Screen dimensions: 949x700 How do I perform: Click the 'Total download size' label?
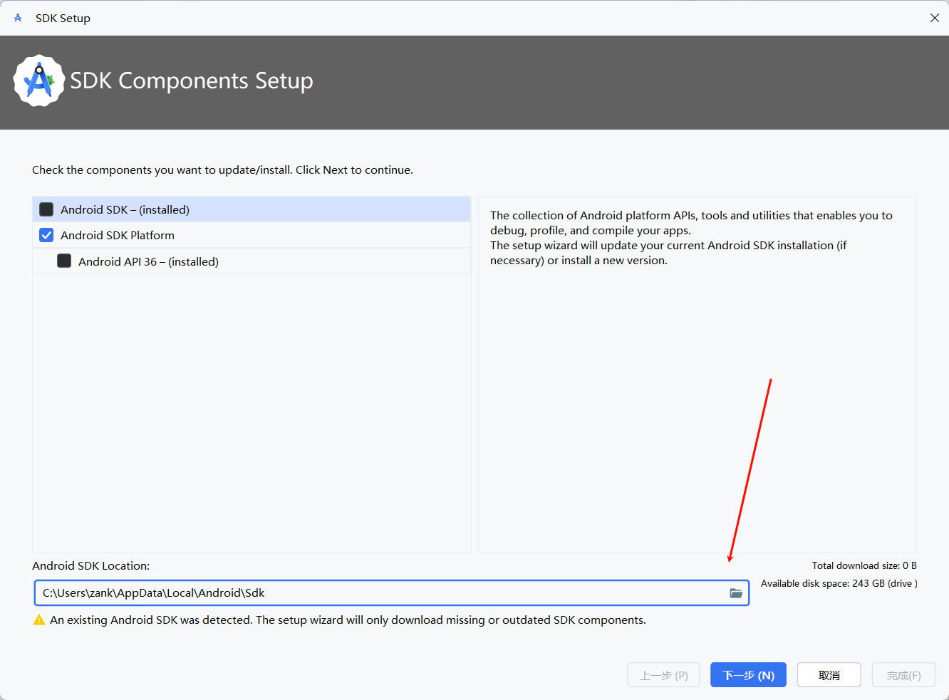(x=864, y=565)
